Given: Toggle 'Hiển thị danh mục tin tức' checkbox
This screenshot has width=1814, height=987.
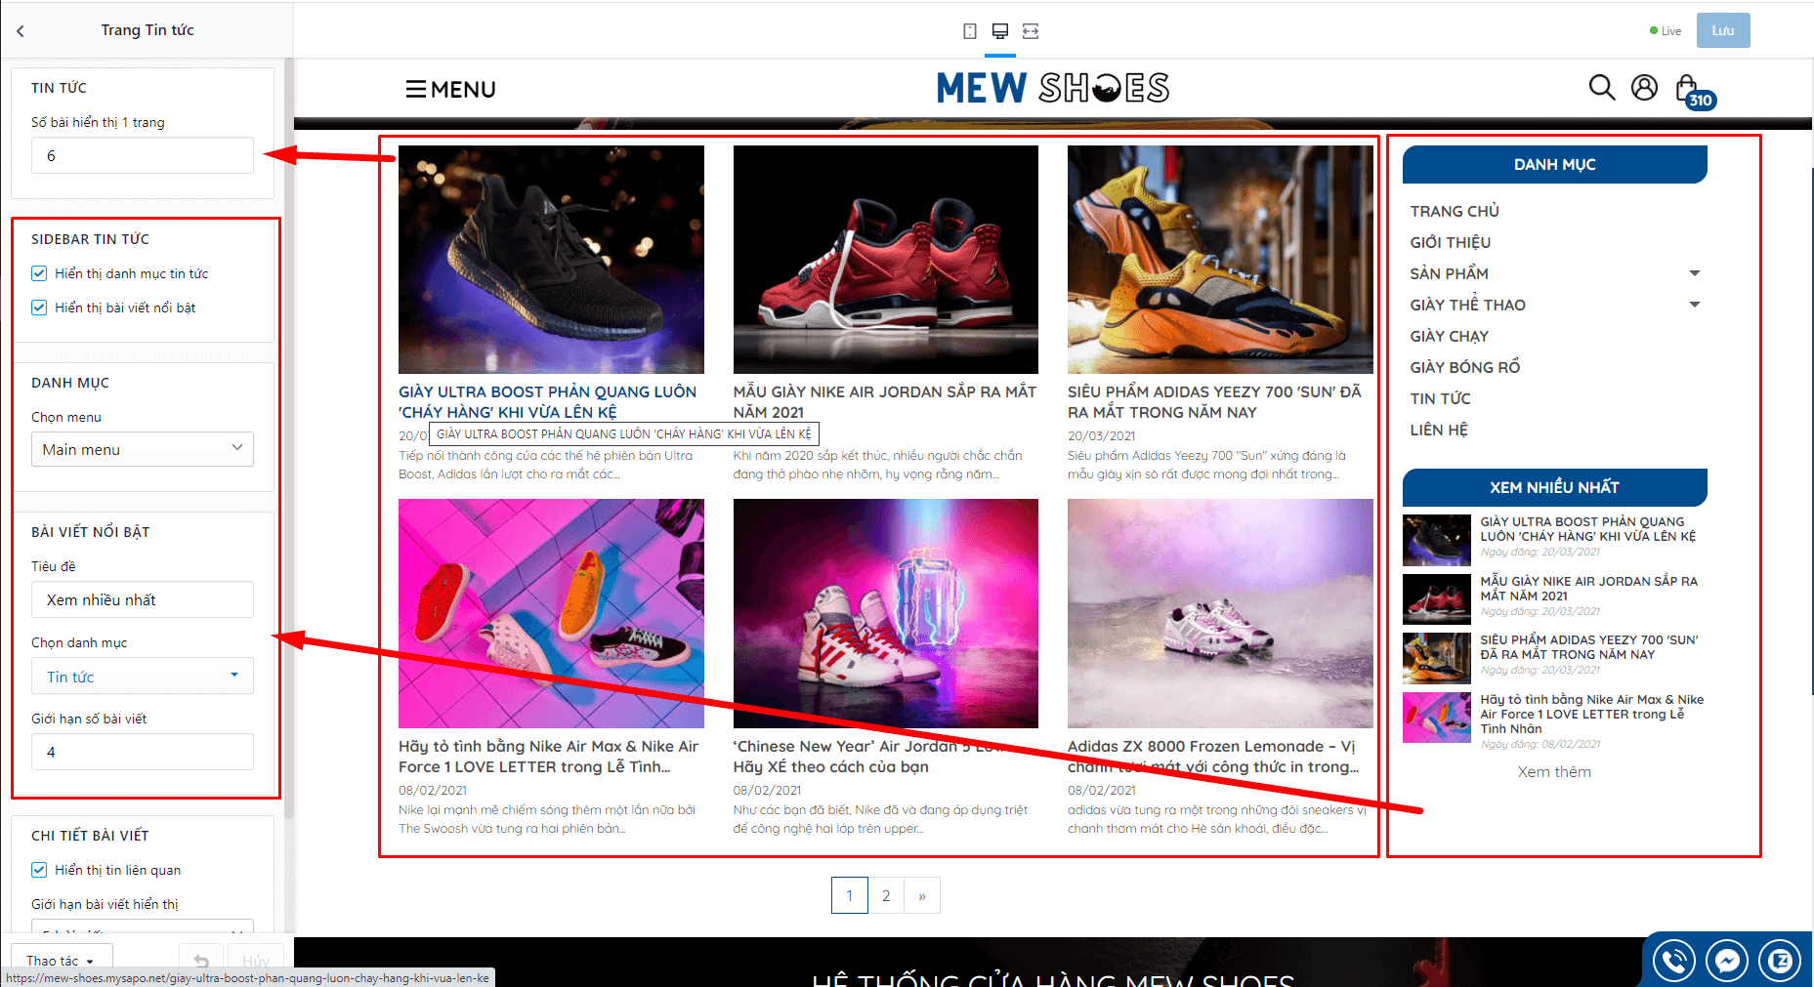Looking at the screenshot, I should click(x=39, y=273).
